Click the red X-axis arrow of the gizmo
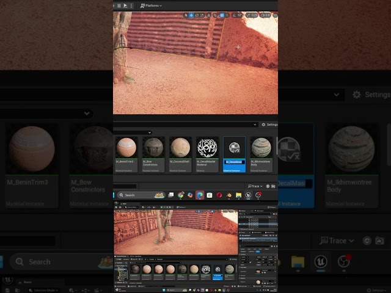This screenshot has width=391, height=293. point(128,48)
